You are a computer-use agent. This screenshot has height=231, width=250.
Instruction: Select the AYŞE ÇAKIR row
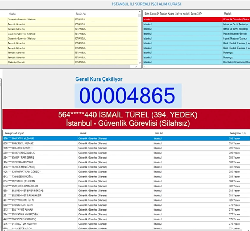point(126,148)
